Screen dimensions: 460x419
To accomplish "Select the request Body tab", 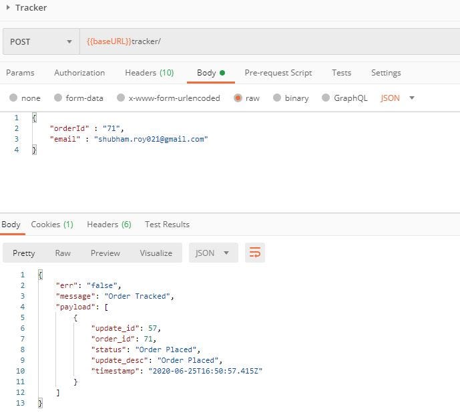I will point(210,73).
